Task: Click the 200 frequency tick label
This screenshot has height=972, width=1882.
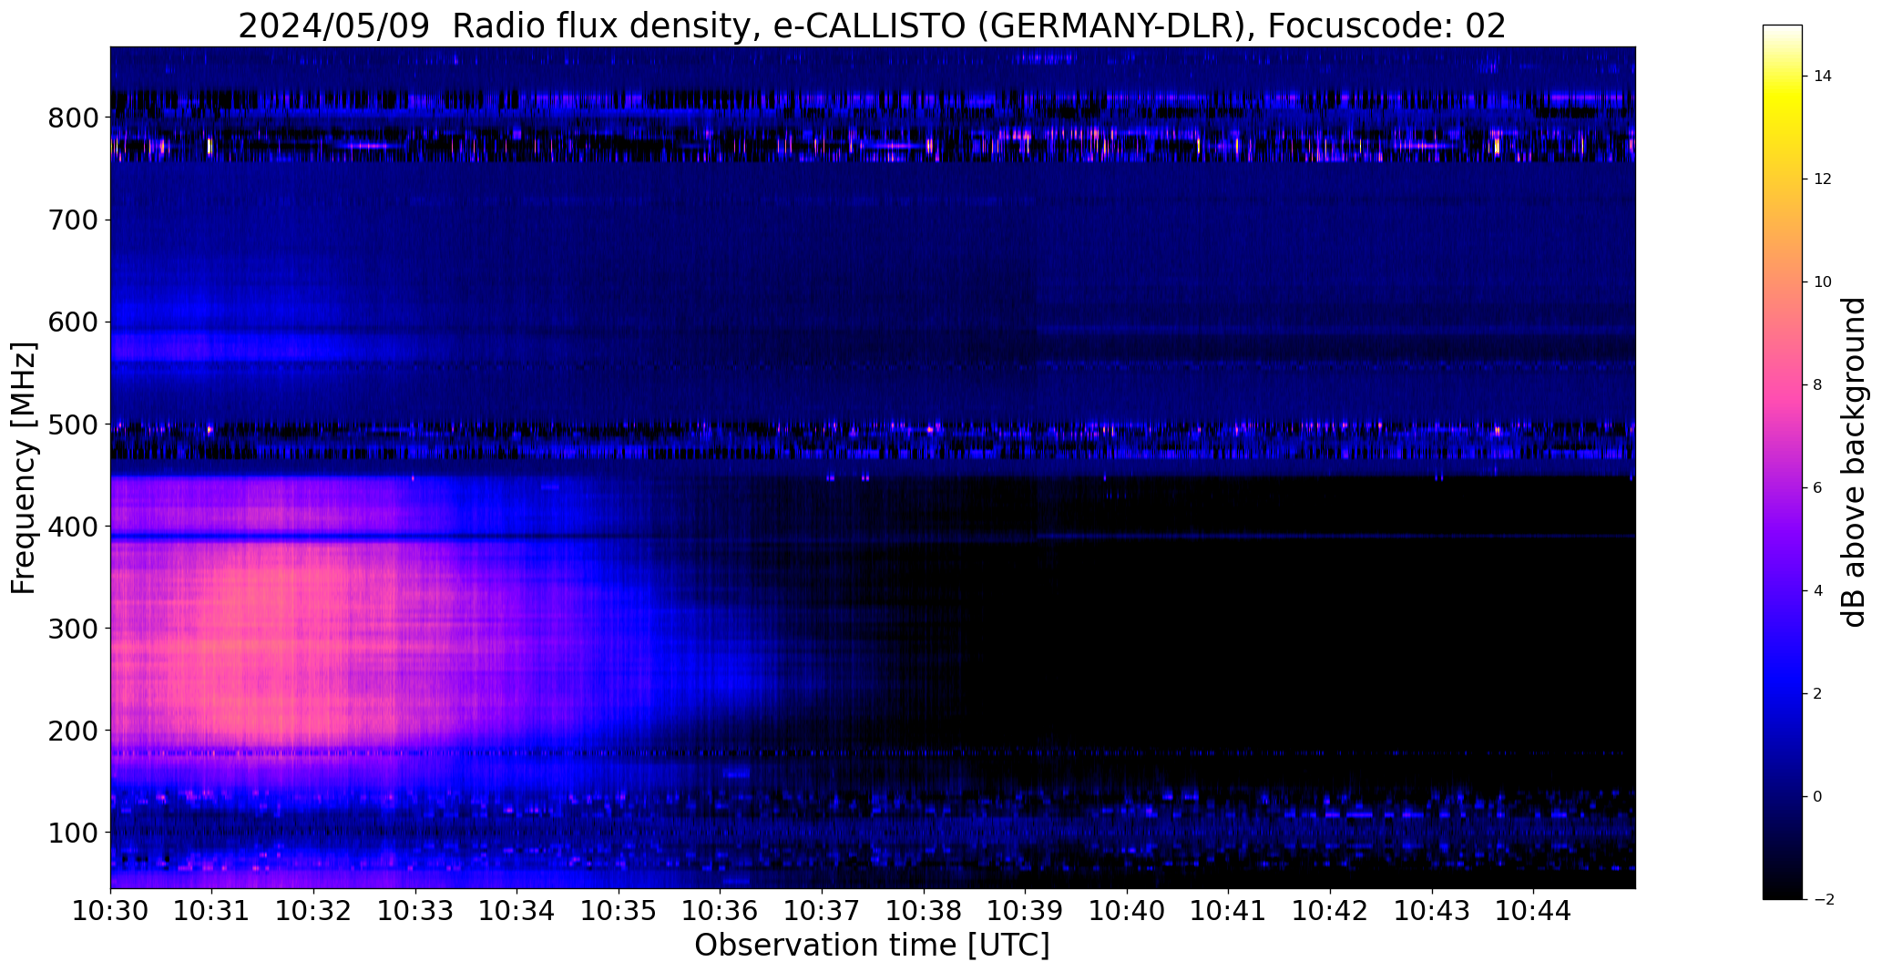Action: (72, 731)
